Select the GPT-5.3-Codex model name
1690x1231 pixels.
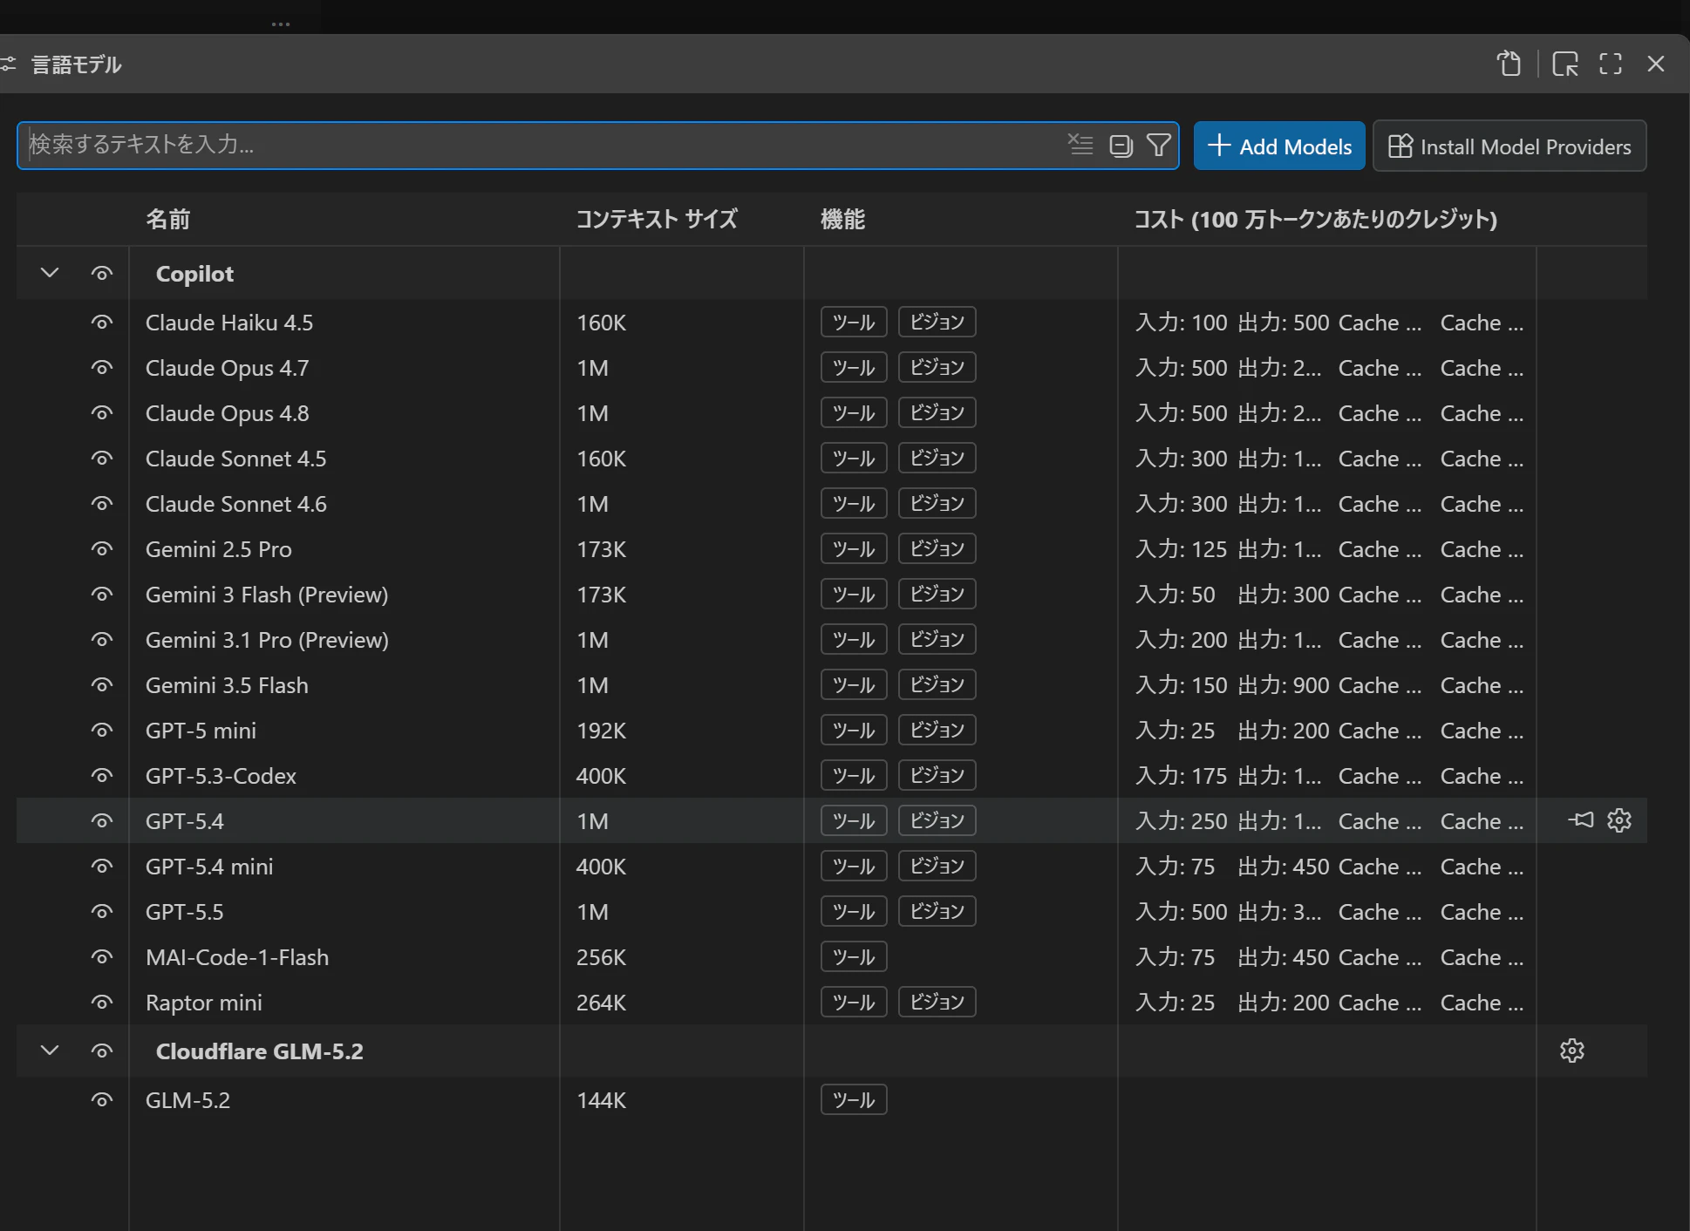click(221, 776)
